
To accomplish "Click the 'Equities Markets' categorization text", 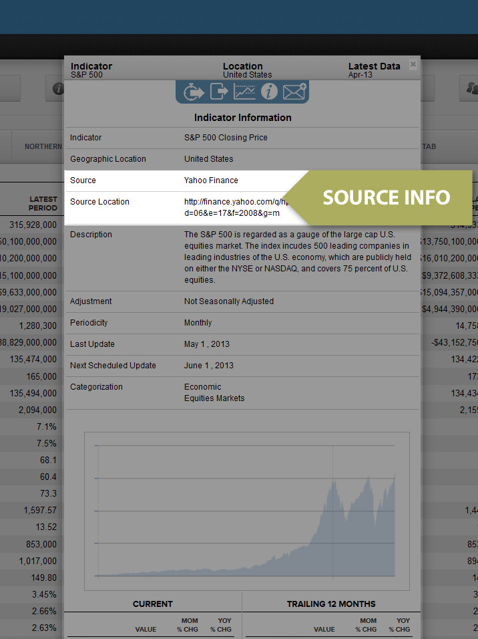I will 214,398.
